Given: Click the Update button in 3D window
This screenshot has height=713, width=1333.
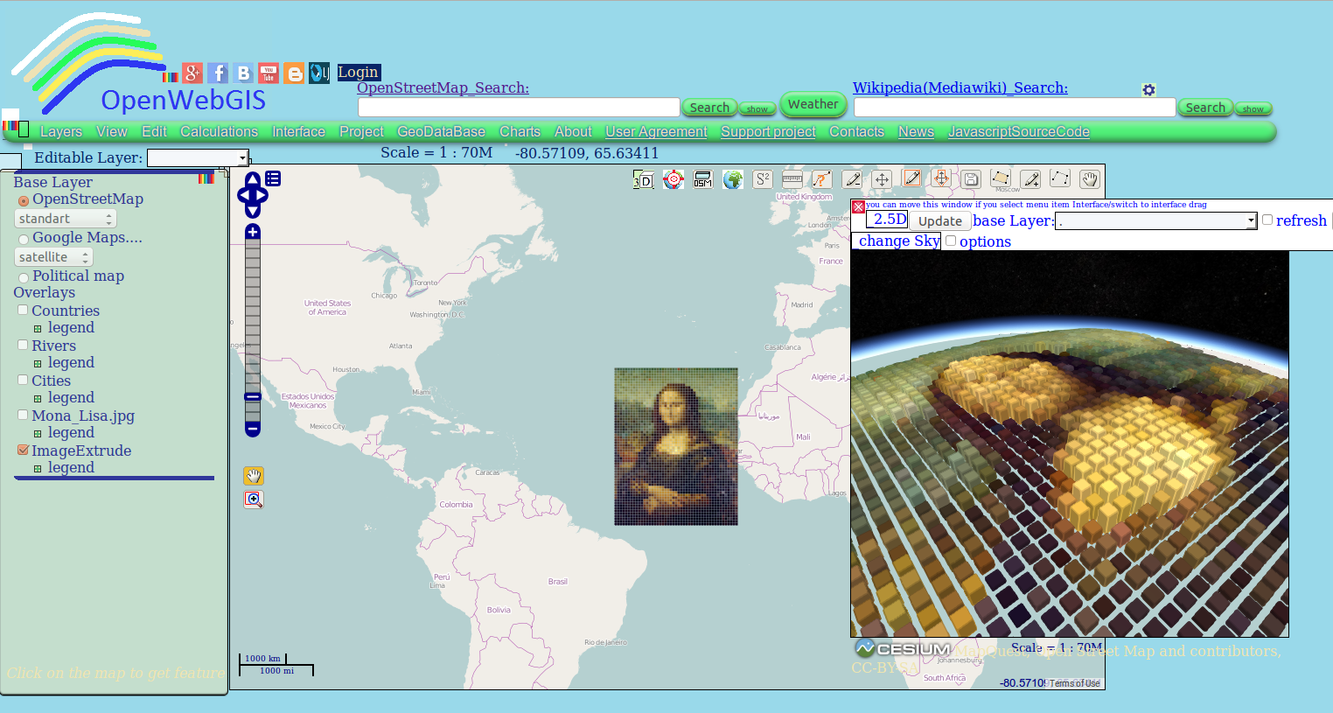Looking at the screenshot, I should [940, 221].
